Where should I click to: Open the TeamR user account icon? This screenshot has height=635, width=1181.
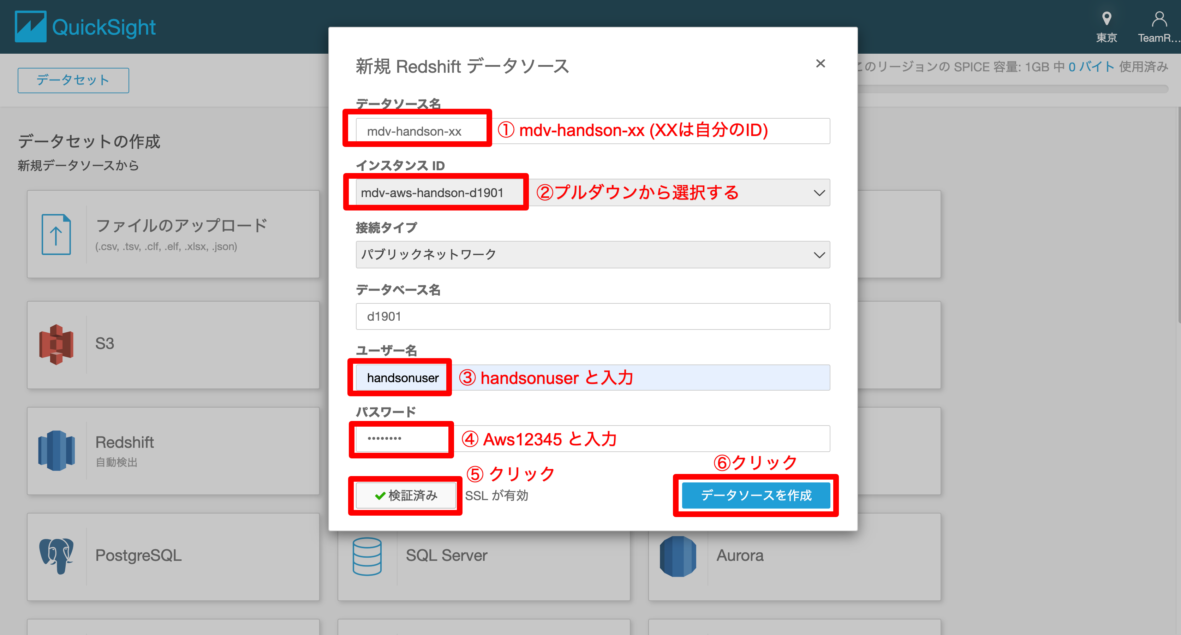click(1159, 19)
